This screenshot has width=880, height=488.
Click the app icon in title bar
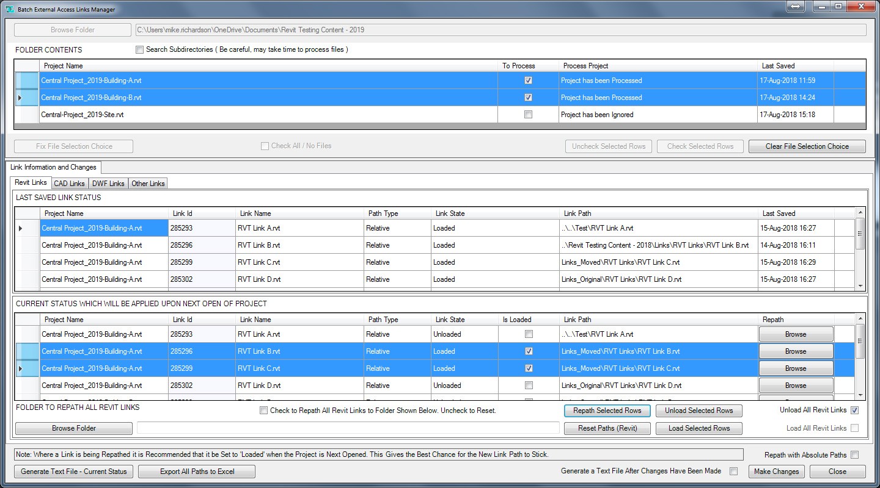pyautogui.click(x=10, y=9)
